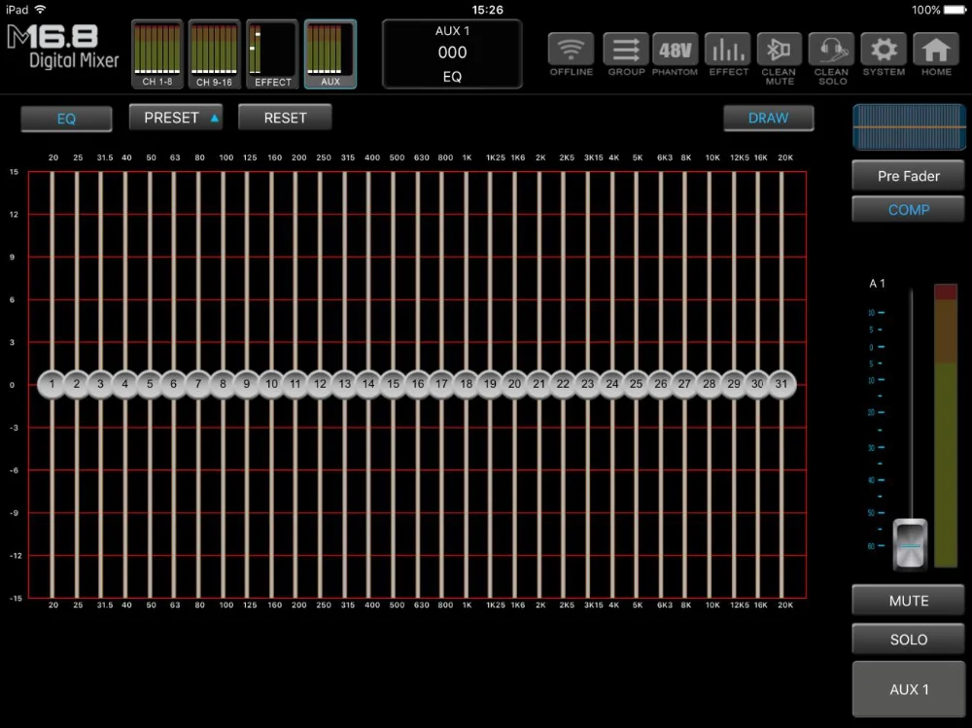The height and width of the screenshot is (728, 972).
Task: Toggle the EQ enable button
Action: tap(66, 119)
